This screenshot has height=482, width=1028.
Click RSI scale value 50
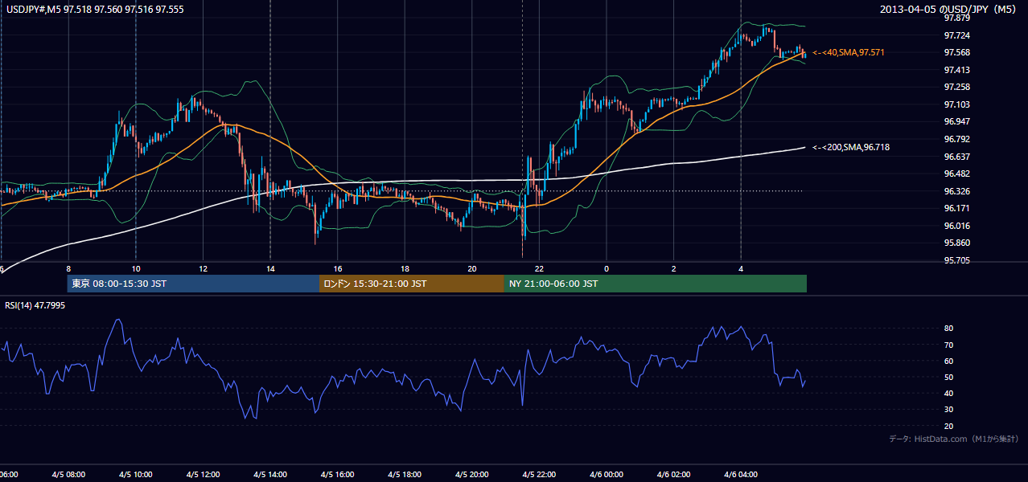(x=948, y=377)
